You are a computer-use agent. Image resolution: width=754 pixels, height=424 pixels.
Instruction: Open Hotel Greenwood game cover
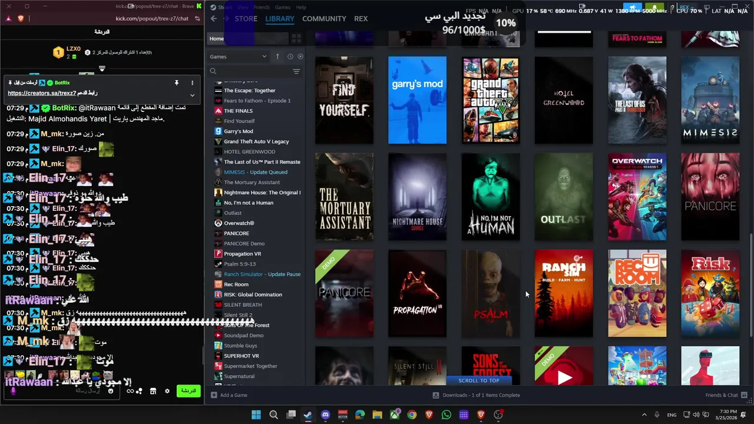pyautogui.click(x=564, y=100)
